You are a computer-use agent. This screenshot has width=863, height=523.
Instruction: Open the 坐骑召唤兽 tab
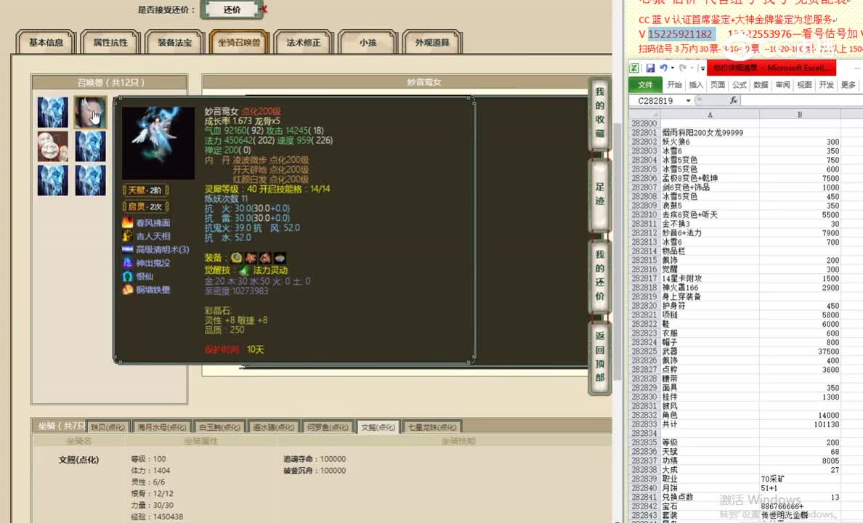tap(239, 42)
